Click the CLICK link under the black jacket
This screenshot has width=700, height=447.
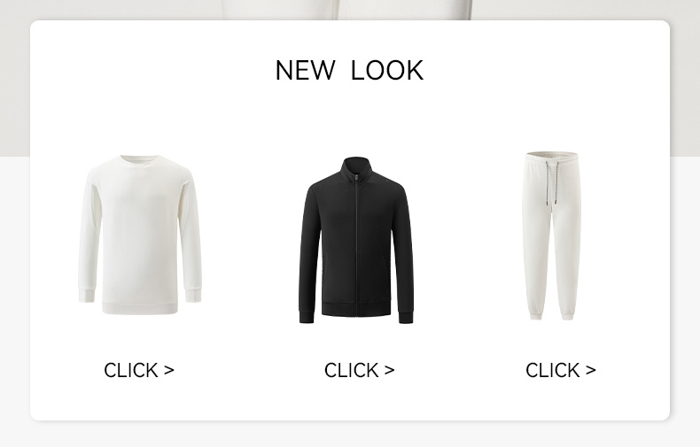point(360,370)
